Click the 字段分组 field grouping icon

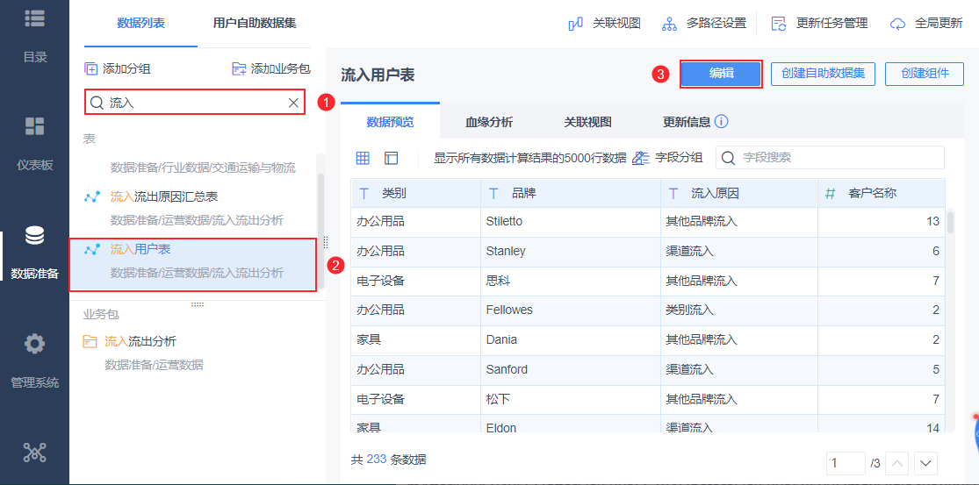[641, 158]
